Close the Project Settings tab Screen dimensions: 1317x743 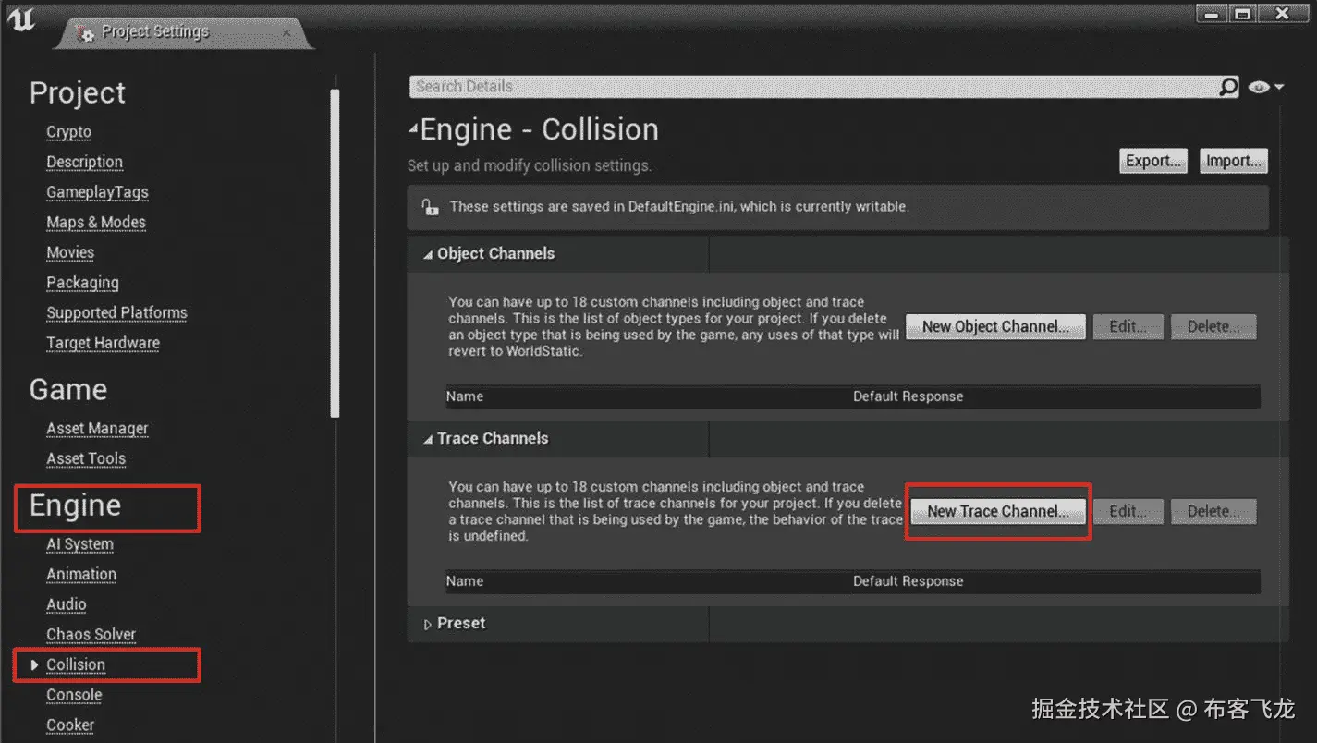click(x=287, y=32)
